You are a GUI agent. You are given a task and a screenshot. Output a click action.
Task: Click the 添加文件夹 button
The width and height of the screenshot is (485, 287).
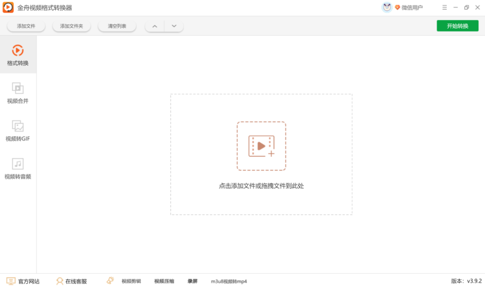(72, 26)
